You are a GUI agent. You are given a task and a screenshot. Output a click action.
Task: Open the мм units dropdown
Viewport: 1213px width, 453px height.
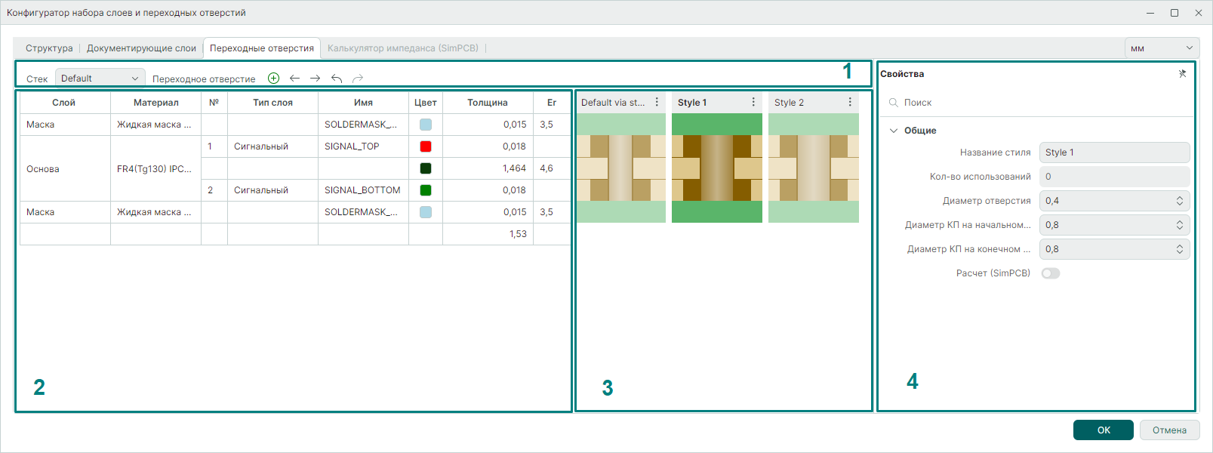click(1162, 48)
